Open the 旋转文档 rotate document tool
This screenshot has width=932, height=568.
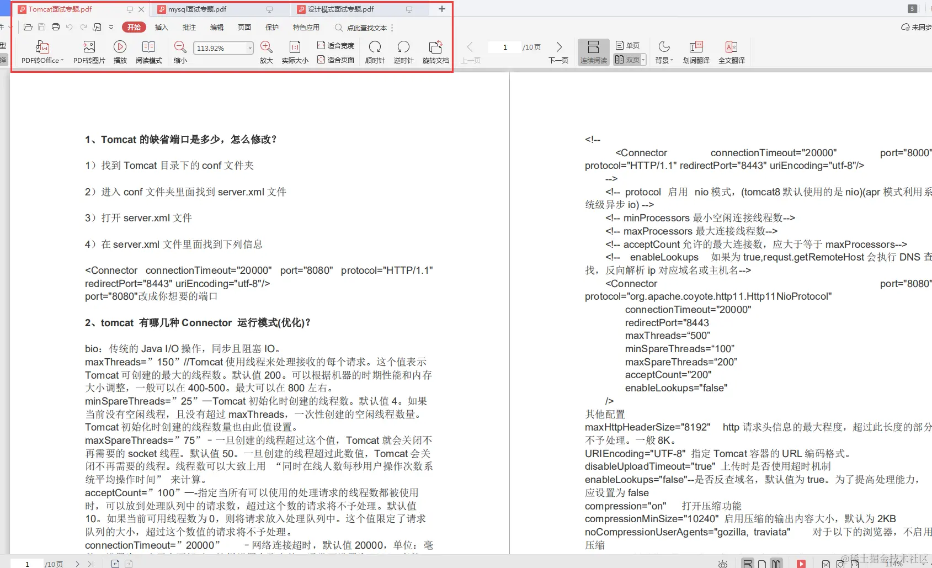coord(435,51)
